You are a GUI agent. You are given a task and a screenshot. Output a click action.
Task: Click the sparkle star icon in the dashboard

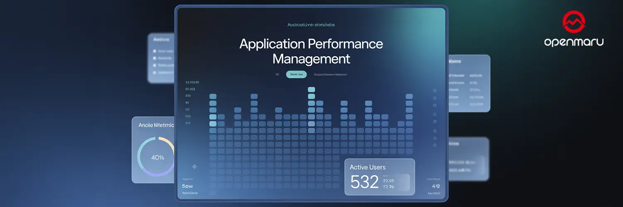194,166
